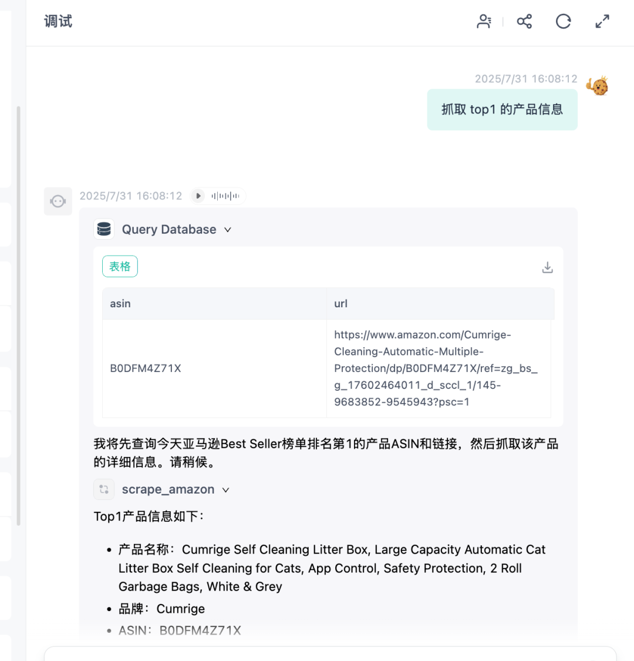Select the B0DFM4Z71X table cell

click(x=146, y=368)
